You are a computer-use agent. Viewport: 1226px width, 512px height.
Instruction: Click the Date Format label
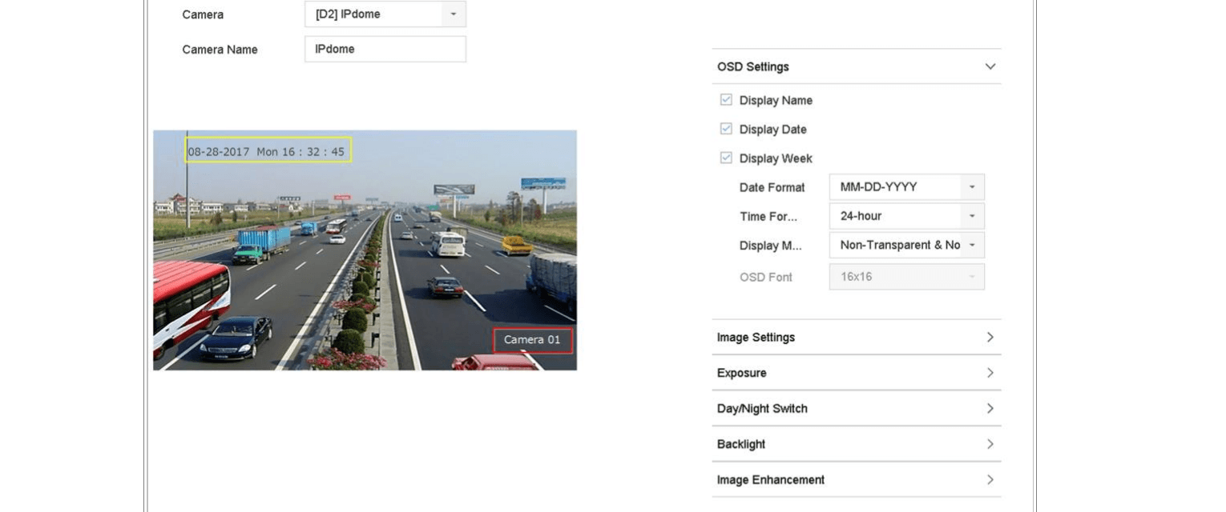coord(772,187)
